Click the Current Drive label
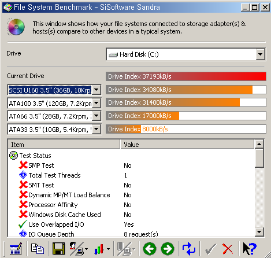 (x=25, y=76)
